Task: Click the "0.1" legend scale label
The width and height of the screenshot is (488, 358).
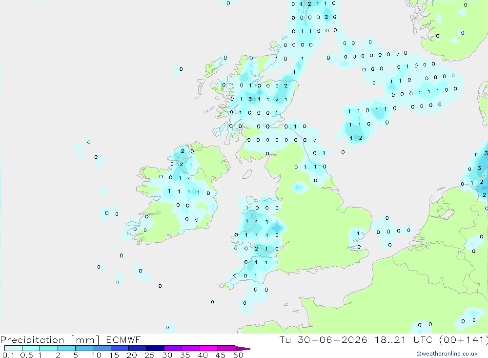Action: 8,355
